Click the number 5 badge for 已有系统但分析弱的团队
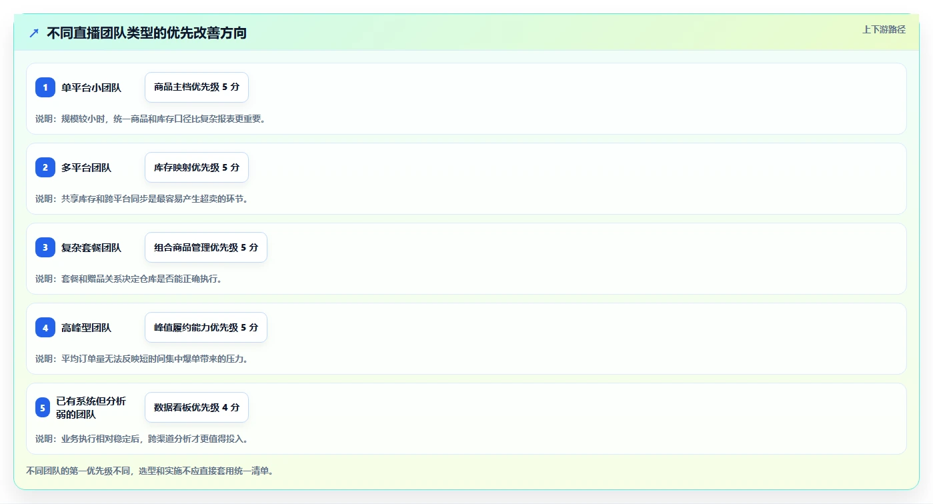 [x=43, y=407]
